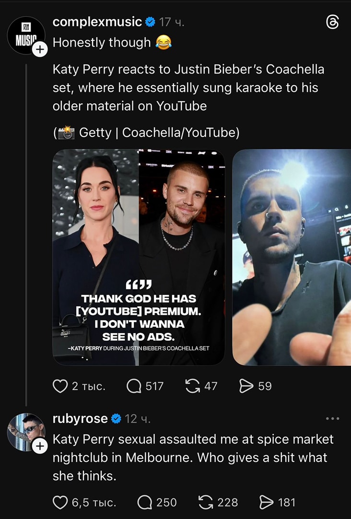Viewport: 351px width, 519px height.
Task: Click the rubyrose avatar picture
Action: [x=24, y=431]
